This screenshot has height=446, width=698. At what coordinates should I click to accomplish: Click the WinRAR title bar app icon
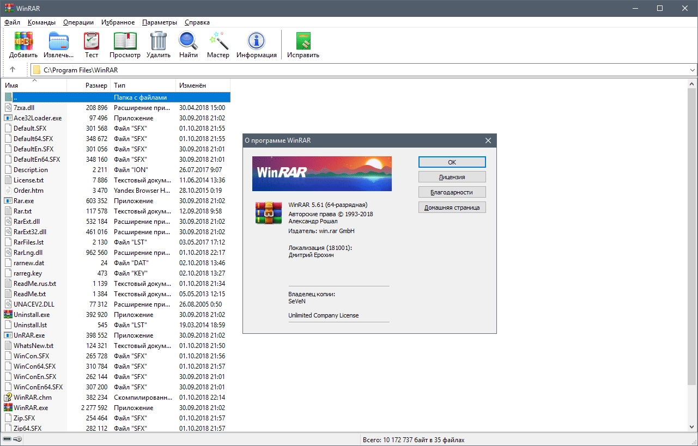tap(8, 8)
